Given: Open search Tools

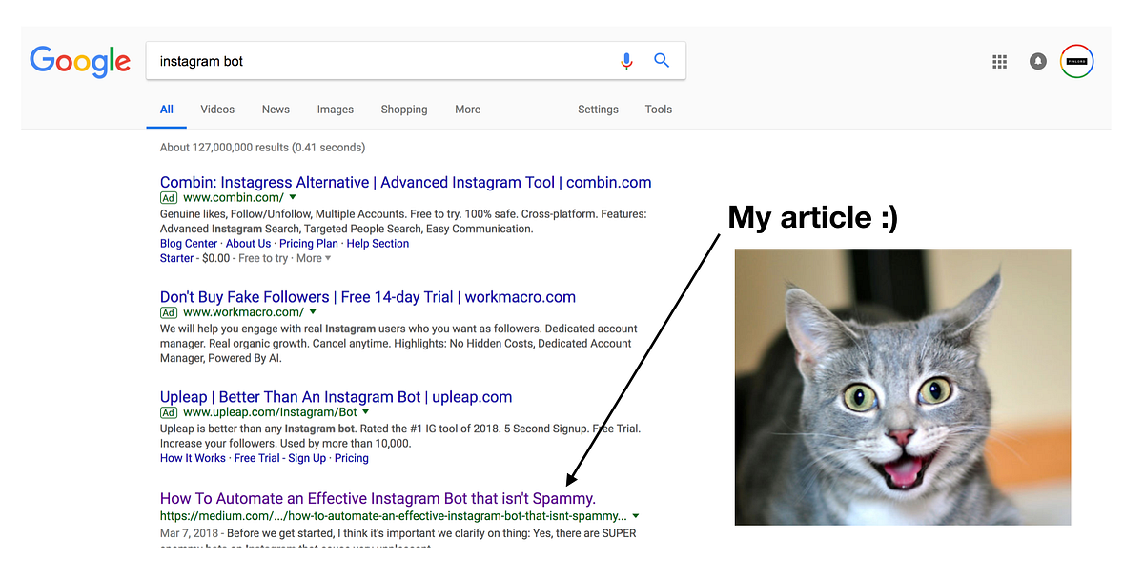Looking at the screenshot, I should [659, 110].
